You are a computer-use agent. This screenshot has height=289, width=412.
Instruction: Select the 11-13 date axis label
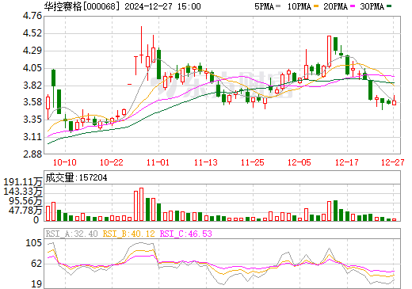206,162
